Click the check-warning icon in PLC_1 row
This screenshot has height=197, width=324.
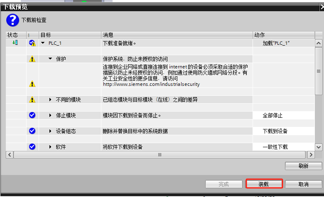coord(32,43)
